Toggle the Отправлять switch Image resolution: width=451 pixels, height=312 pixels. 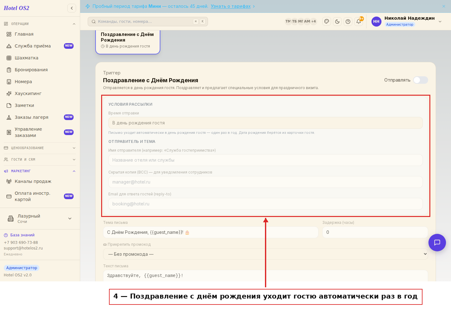420,80
